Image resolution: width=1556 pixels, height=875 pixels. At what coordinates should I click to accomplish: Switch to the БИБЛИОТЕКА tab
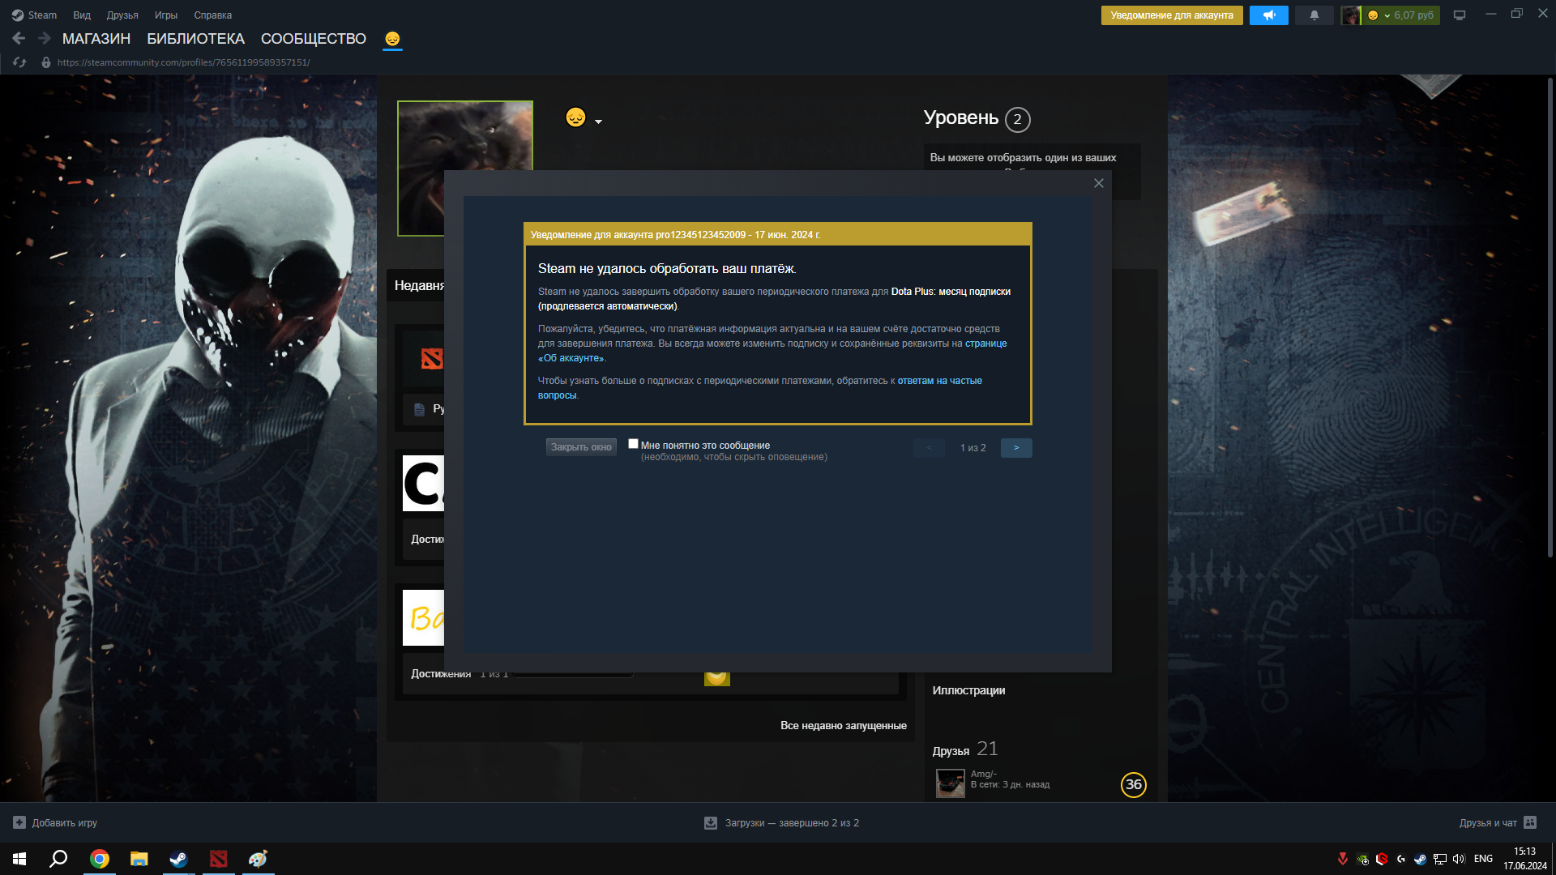click(x=195, y=39)
